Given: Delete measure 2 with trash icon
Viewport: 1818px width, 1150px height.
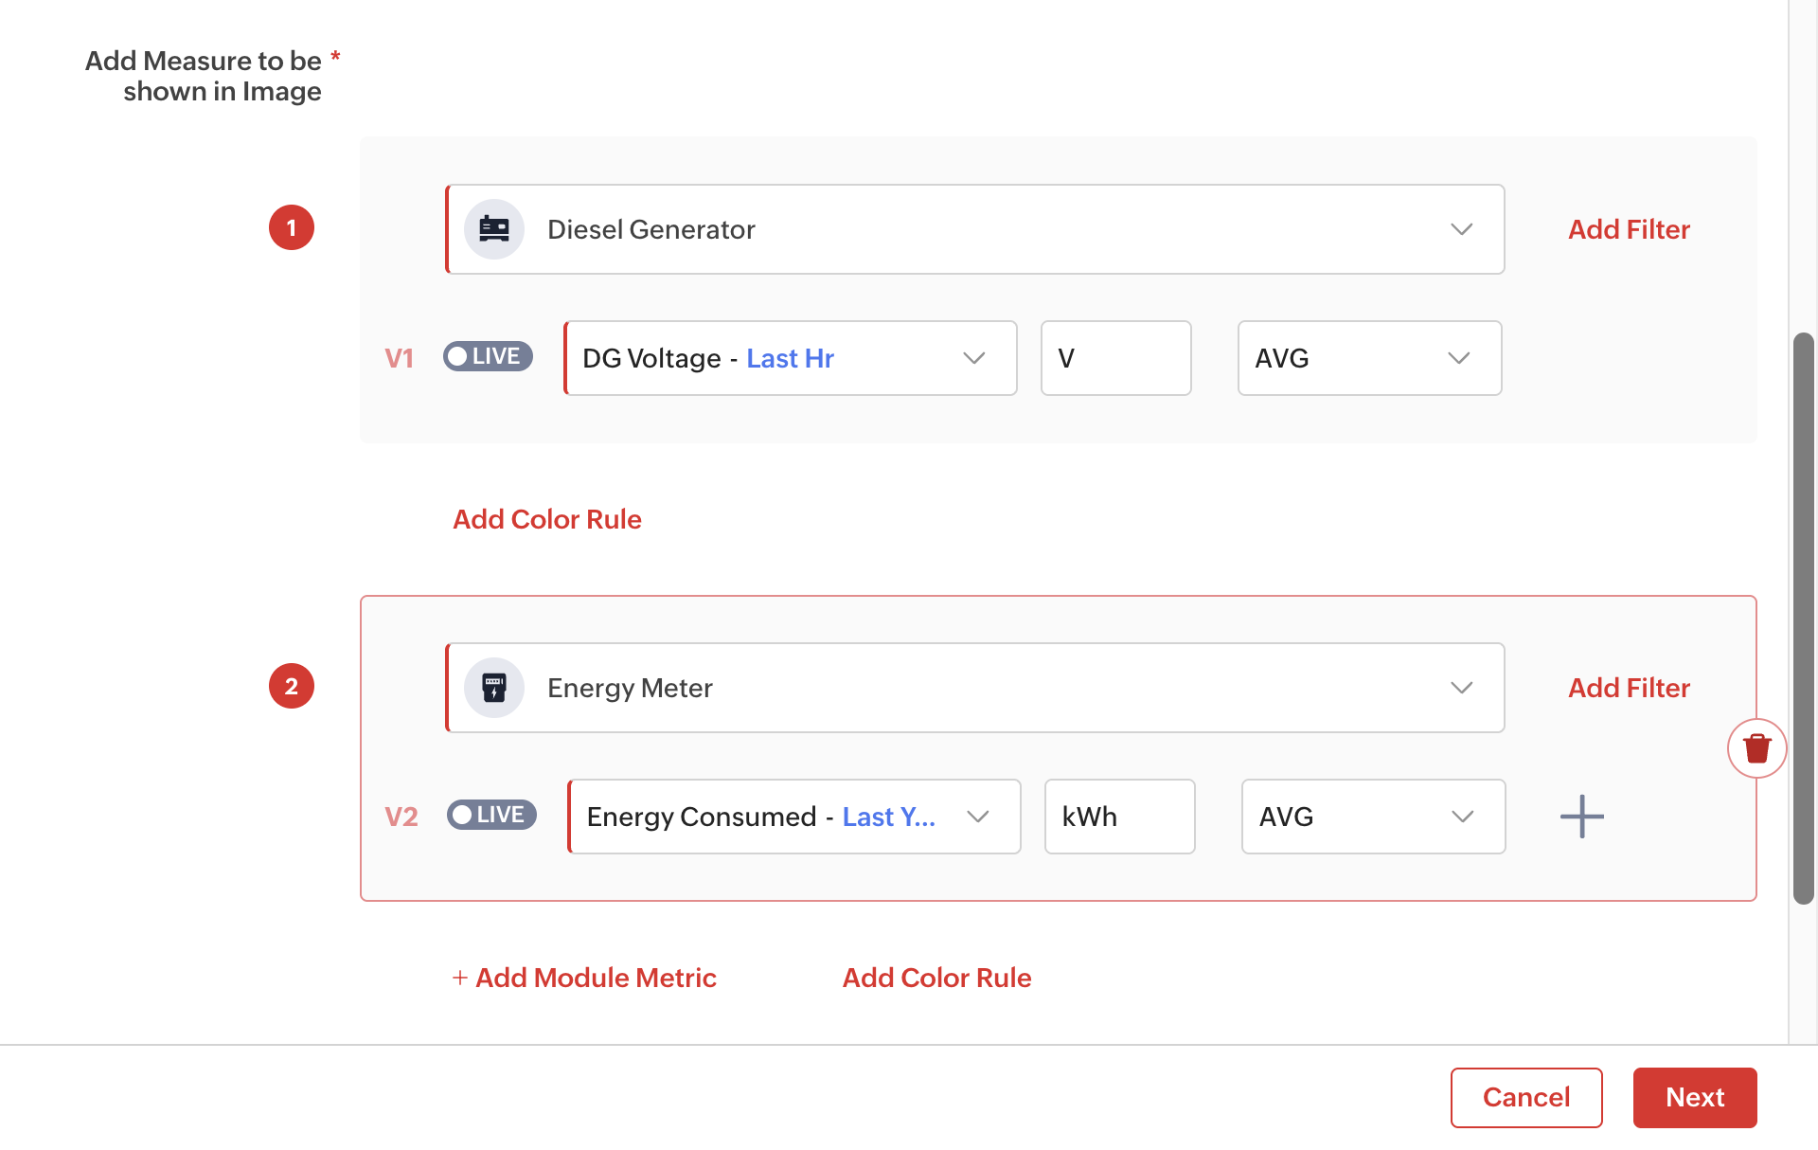Looking at the screenshot, I should click(x=1756, y=748).
